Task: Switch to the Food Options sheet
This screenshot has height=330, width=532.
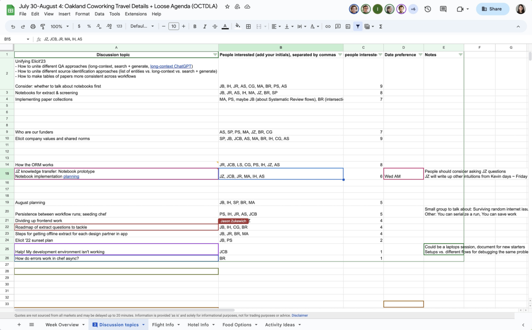Action: point(237,325)
